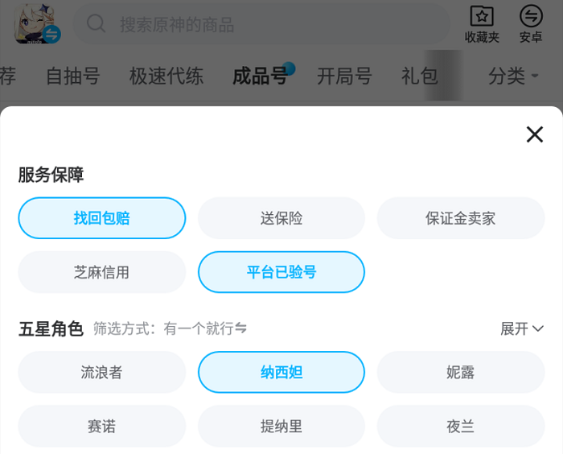This screenshot has width=563, height=454.
Task: Choose the 芝麻信用 filter
Action: click(102, 272)
